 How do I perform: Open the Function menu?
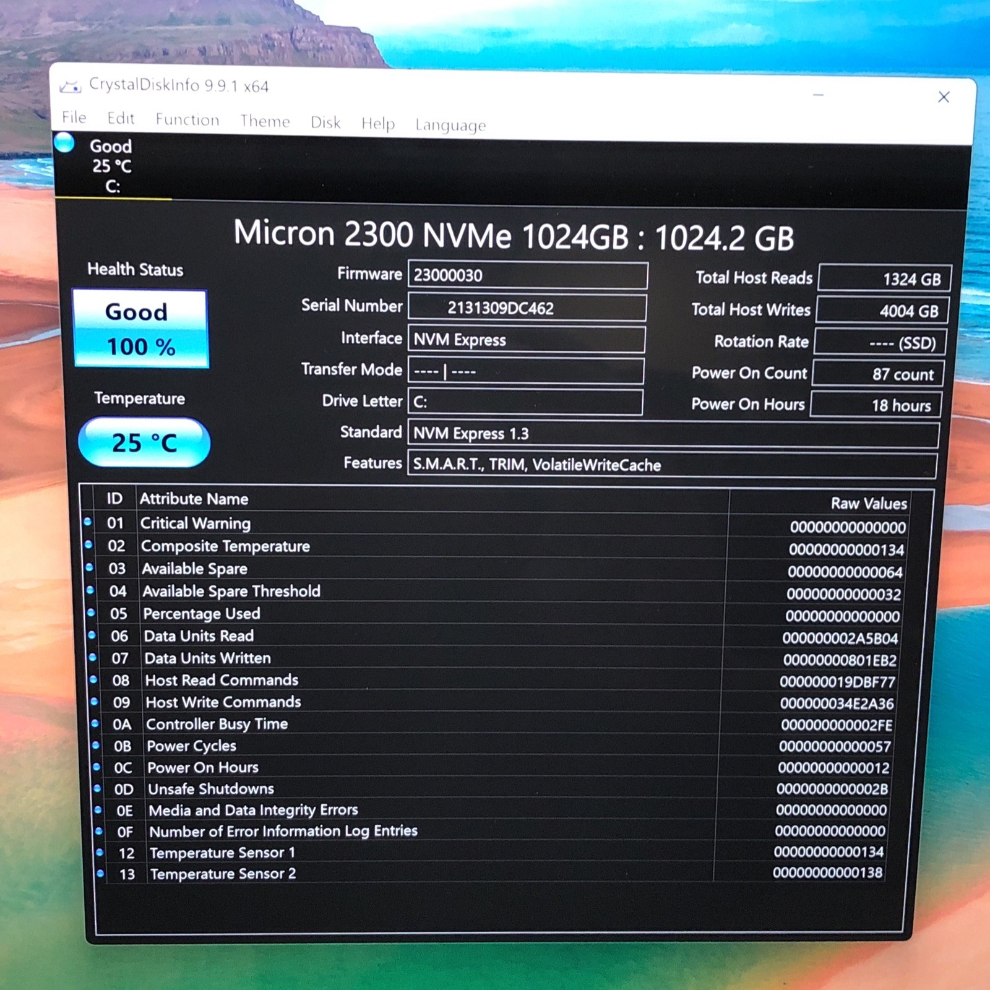187,119
